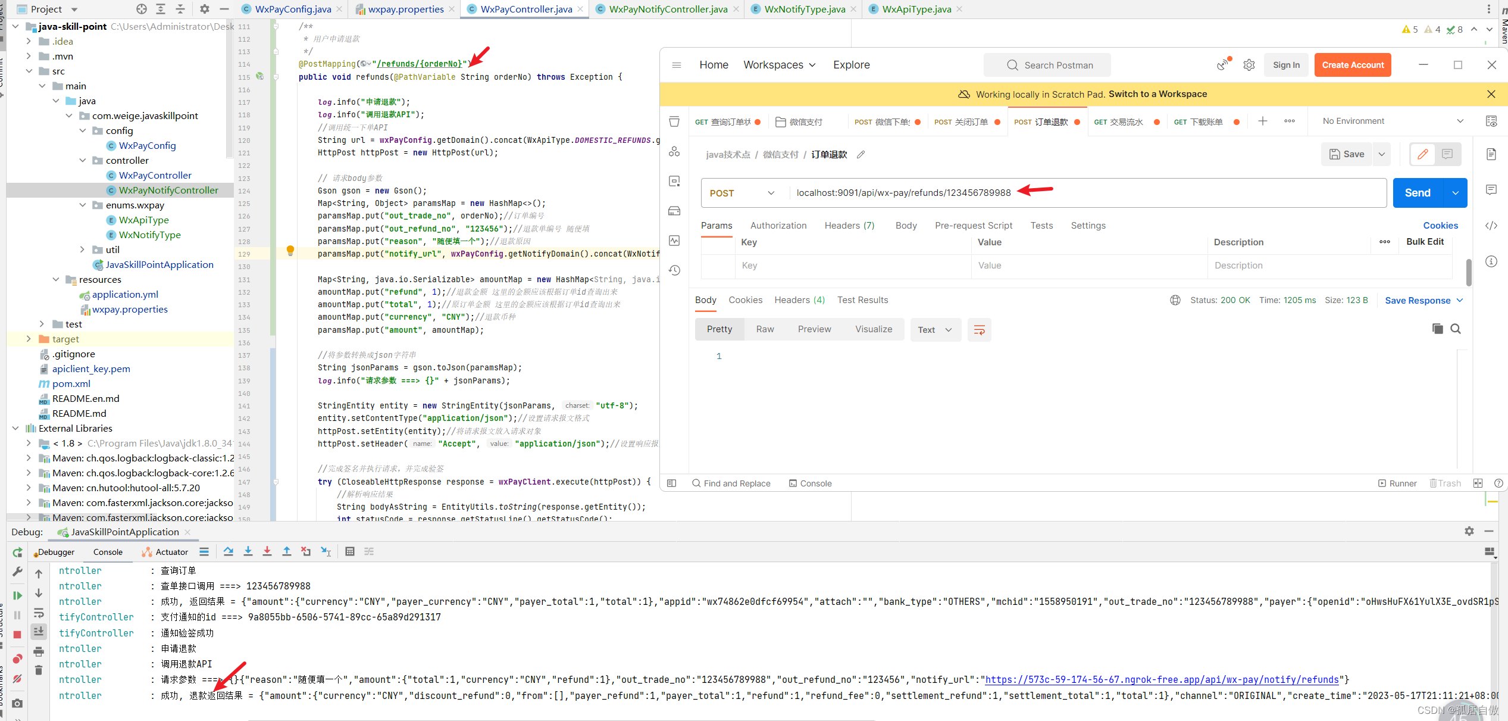The image size is (1508, 721).
Task: Click Step Into in debugger toolbar
Action: [248, 551]
